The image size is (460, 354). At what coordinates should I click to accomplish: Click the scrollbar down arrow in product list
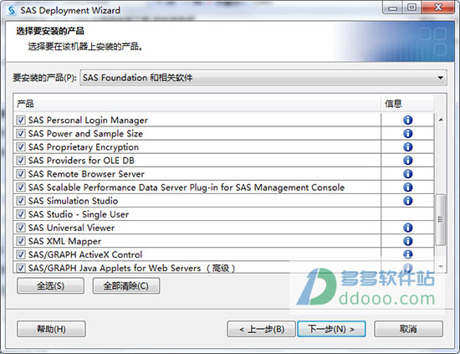coord(441,266)
